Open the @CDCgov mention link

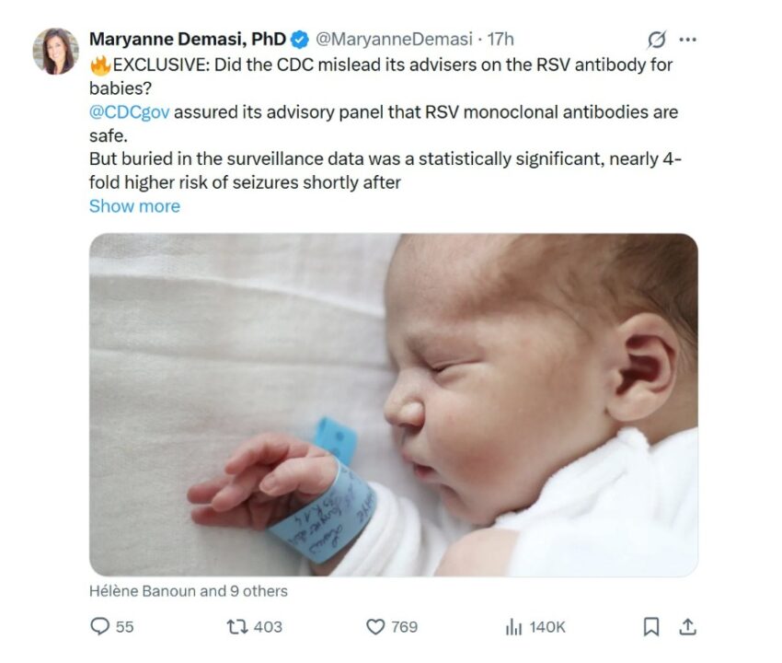click(128, 112)
